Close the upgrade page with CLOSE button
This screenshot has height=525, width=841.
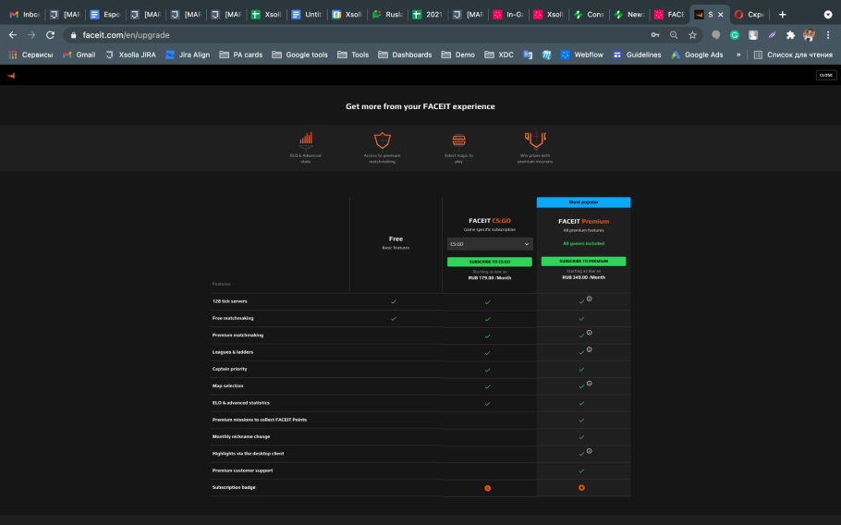click(825, 75)
